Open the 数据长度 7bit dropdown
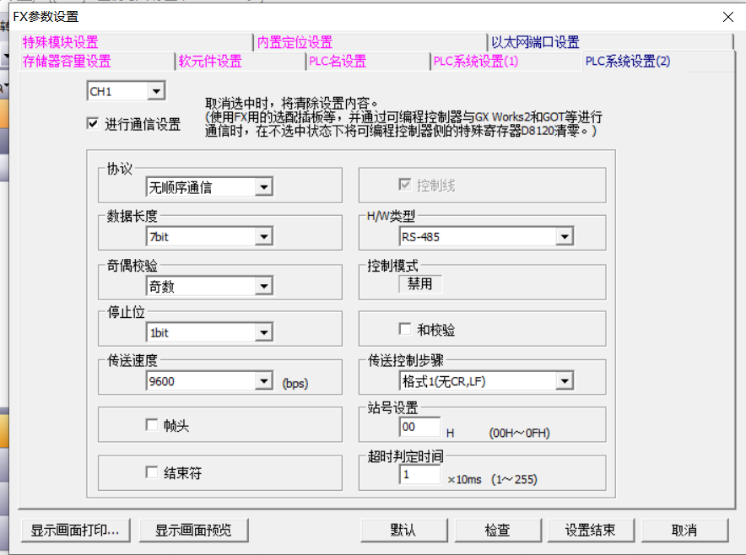Screen dimensions: 746x555 click(263, 237)
